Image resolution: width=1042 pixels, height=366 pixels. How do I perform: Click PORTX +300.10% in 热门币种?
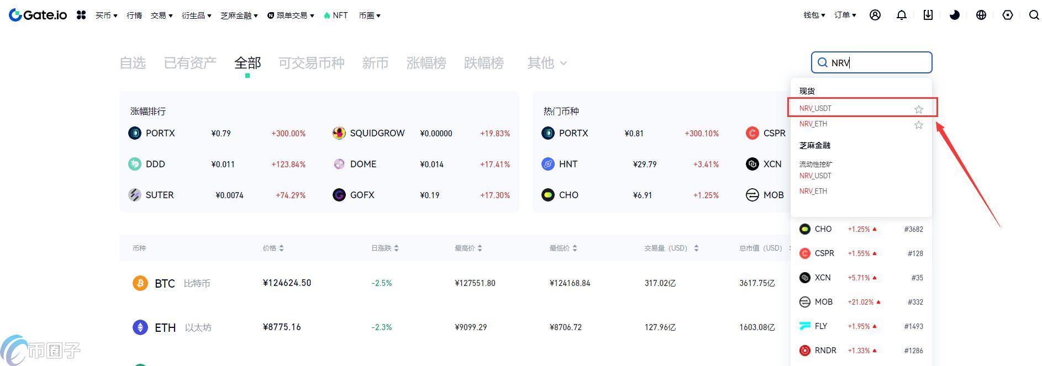coord(702,134)
